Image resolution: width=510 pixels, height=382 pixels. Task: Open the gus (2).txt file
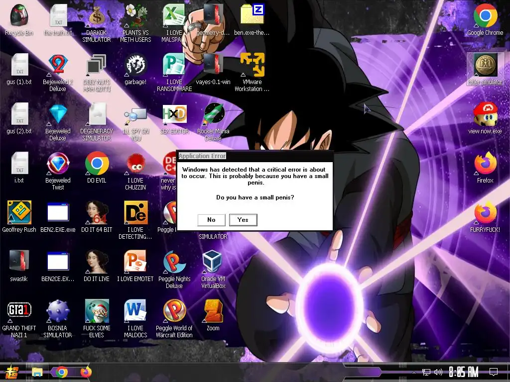19,118
